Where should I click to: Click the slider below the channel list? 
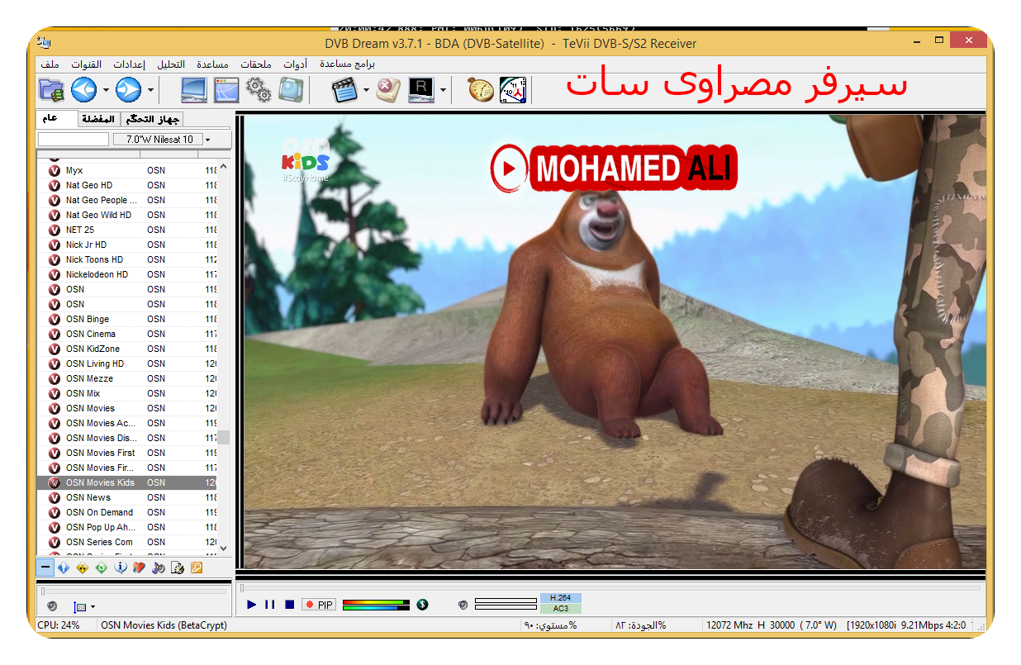(133, 591)
